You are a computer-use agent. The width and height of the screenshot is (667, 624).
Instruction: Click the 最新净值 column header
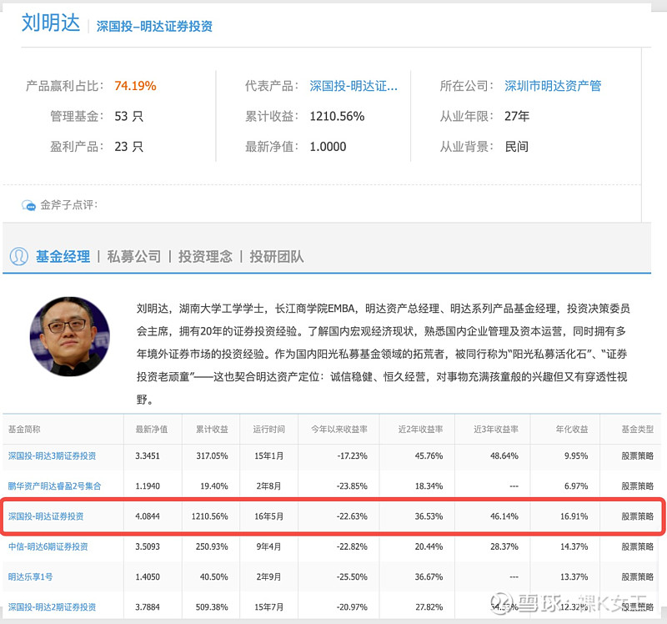point(152,429)
